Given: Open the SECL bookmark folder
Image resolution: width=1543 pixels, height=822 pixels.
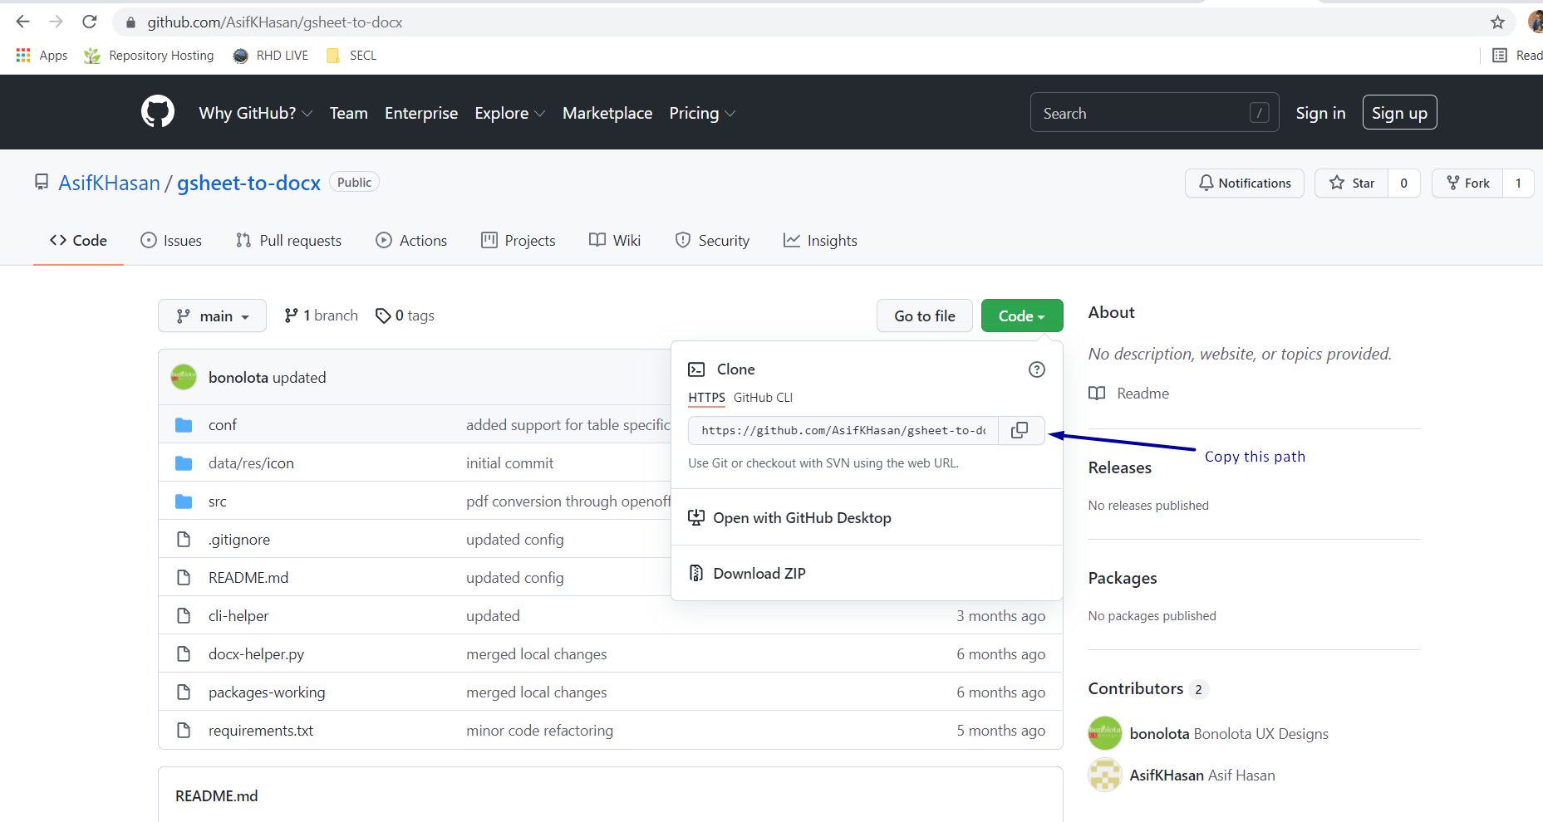Looking at the screenshot, I should (x=351, y=56).
